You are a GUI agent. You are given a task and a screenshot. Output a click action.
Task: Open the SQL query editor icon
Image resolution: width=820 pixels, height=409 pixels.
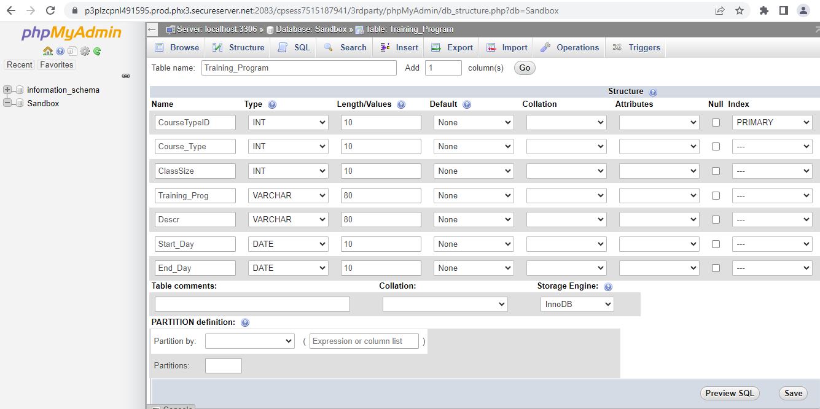[x=282, y=47]
